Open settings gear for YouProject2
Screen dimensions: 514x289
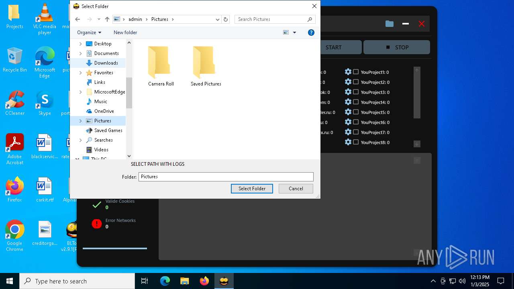point(348,82)
